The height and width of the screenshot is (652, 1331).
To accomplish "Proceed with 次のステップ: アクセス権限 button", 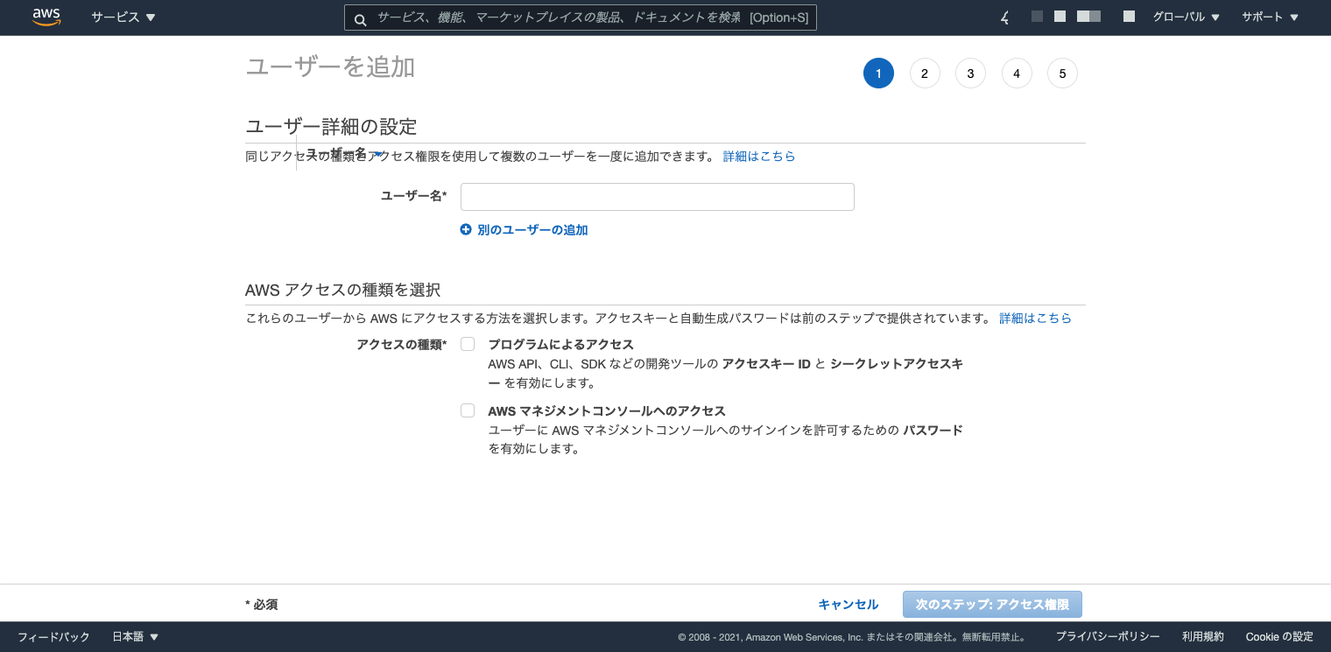I will tap(992, 605).
